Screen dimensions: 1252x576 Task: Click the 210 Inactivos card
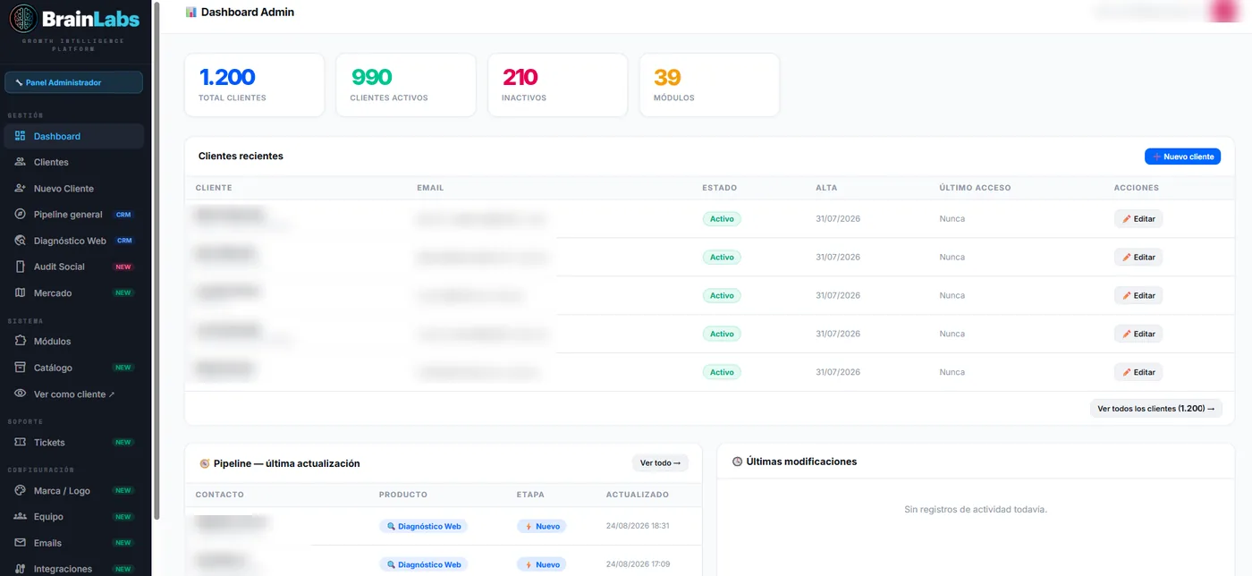click(x=558, y=85)
